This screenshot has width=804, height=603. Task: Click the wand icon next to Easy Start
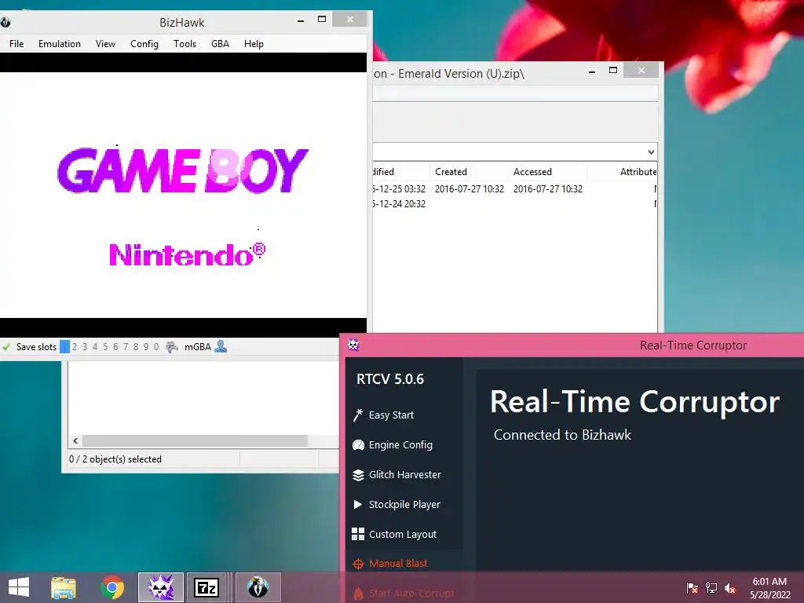coord(358,415)
